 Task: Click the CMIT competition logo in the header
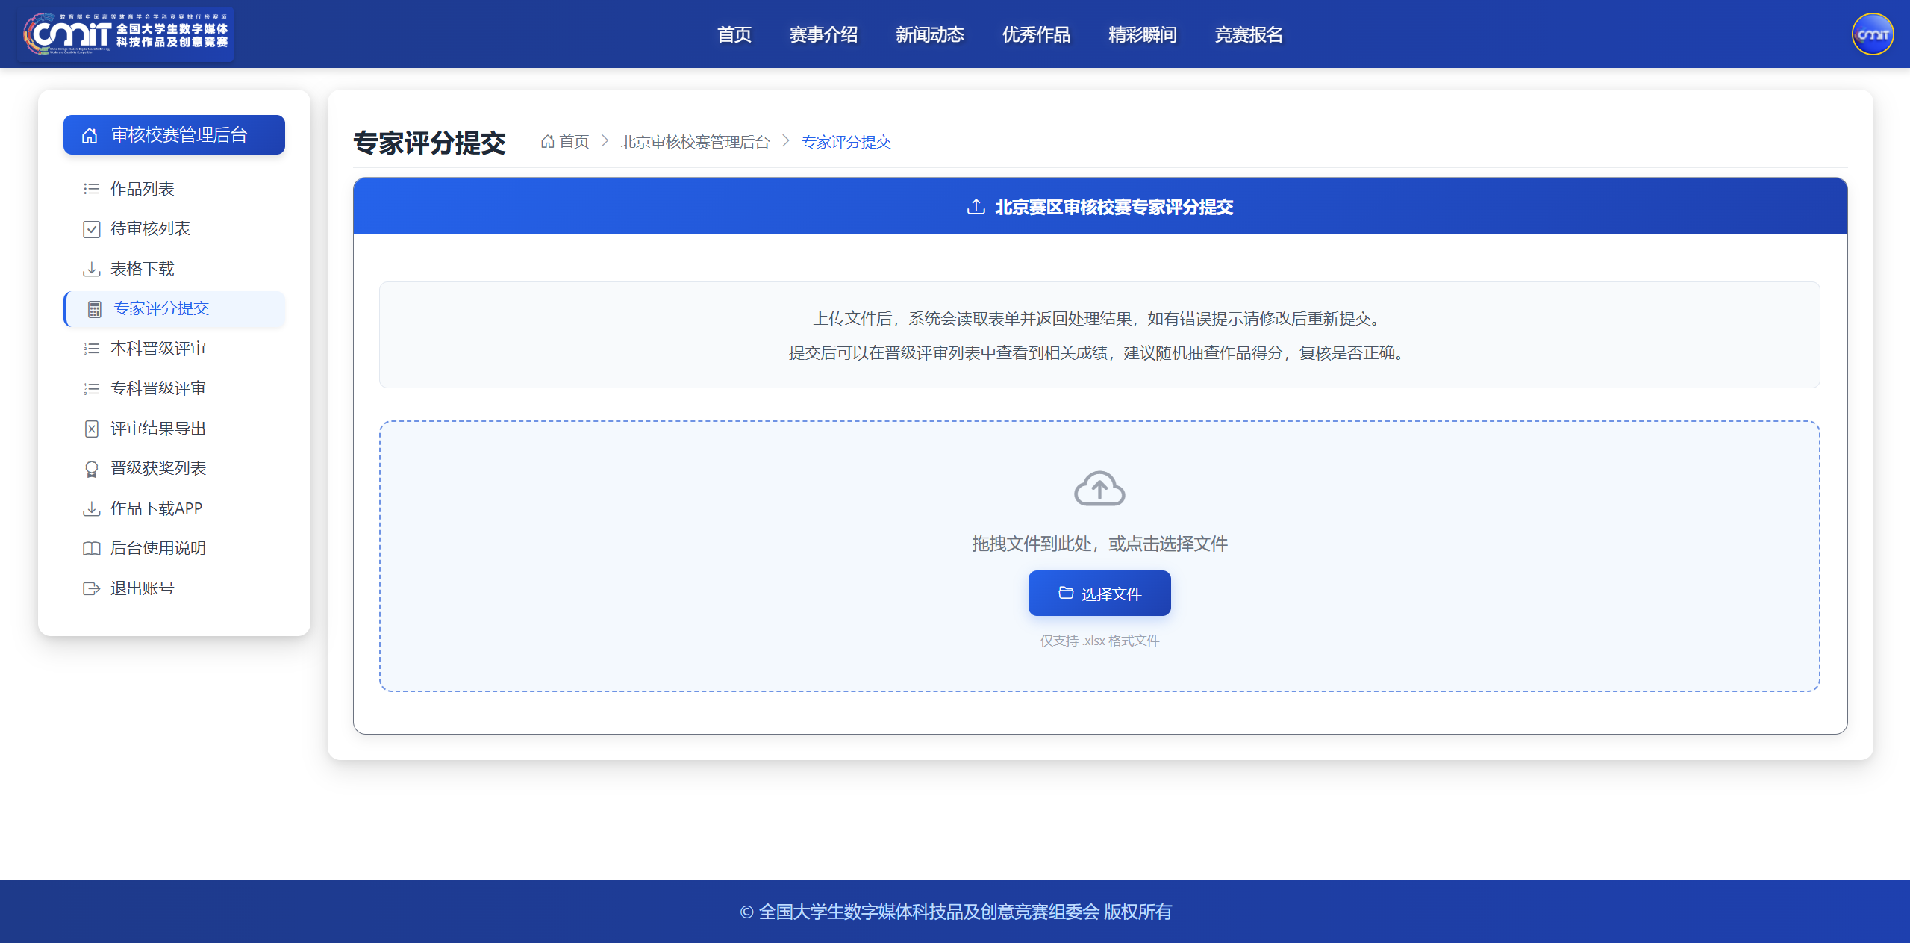[x=125, y=34]
